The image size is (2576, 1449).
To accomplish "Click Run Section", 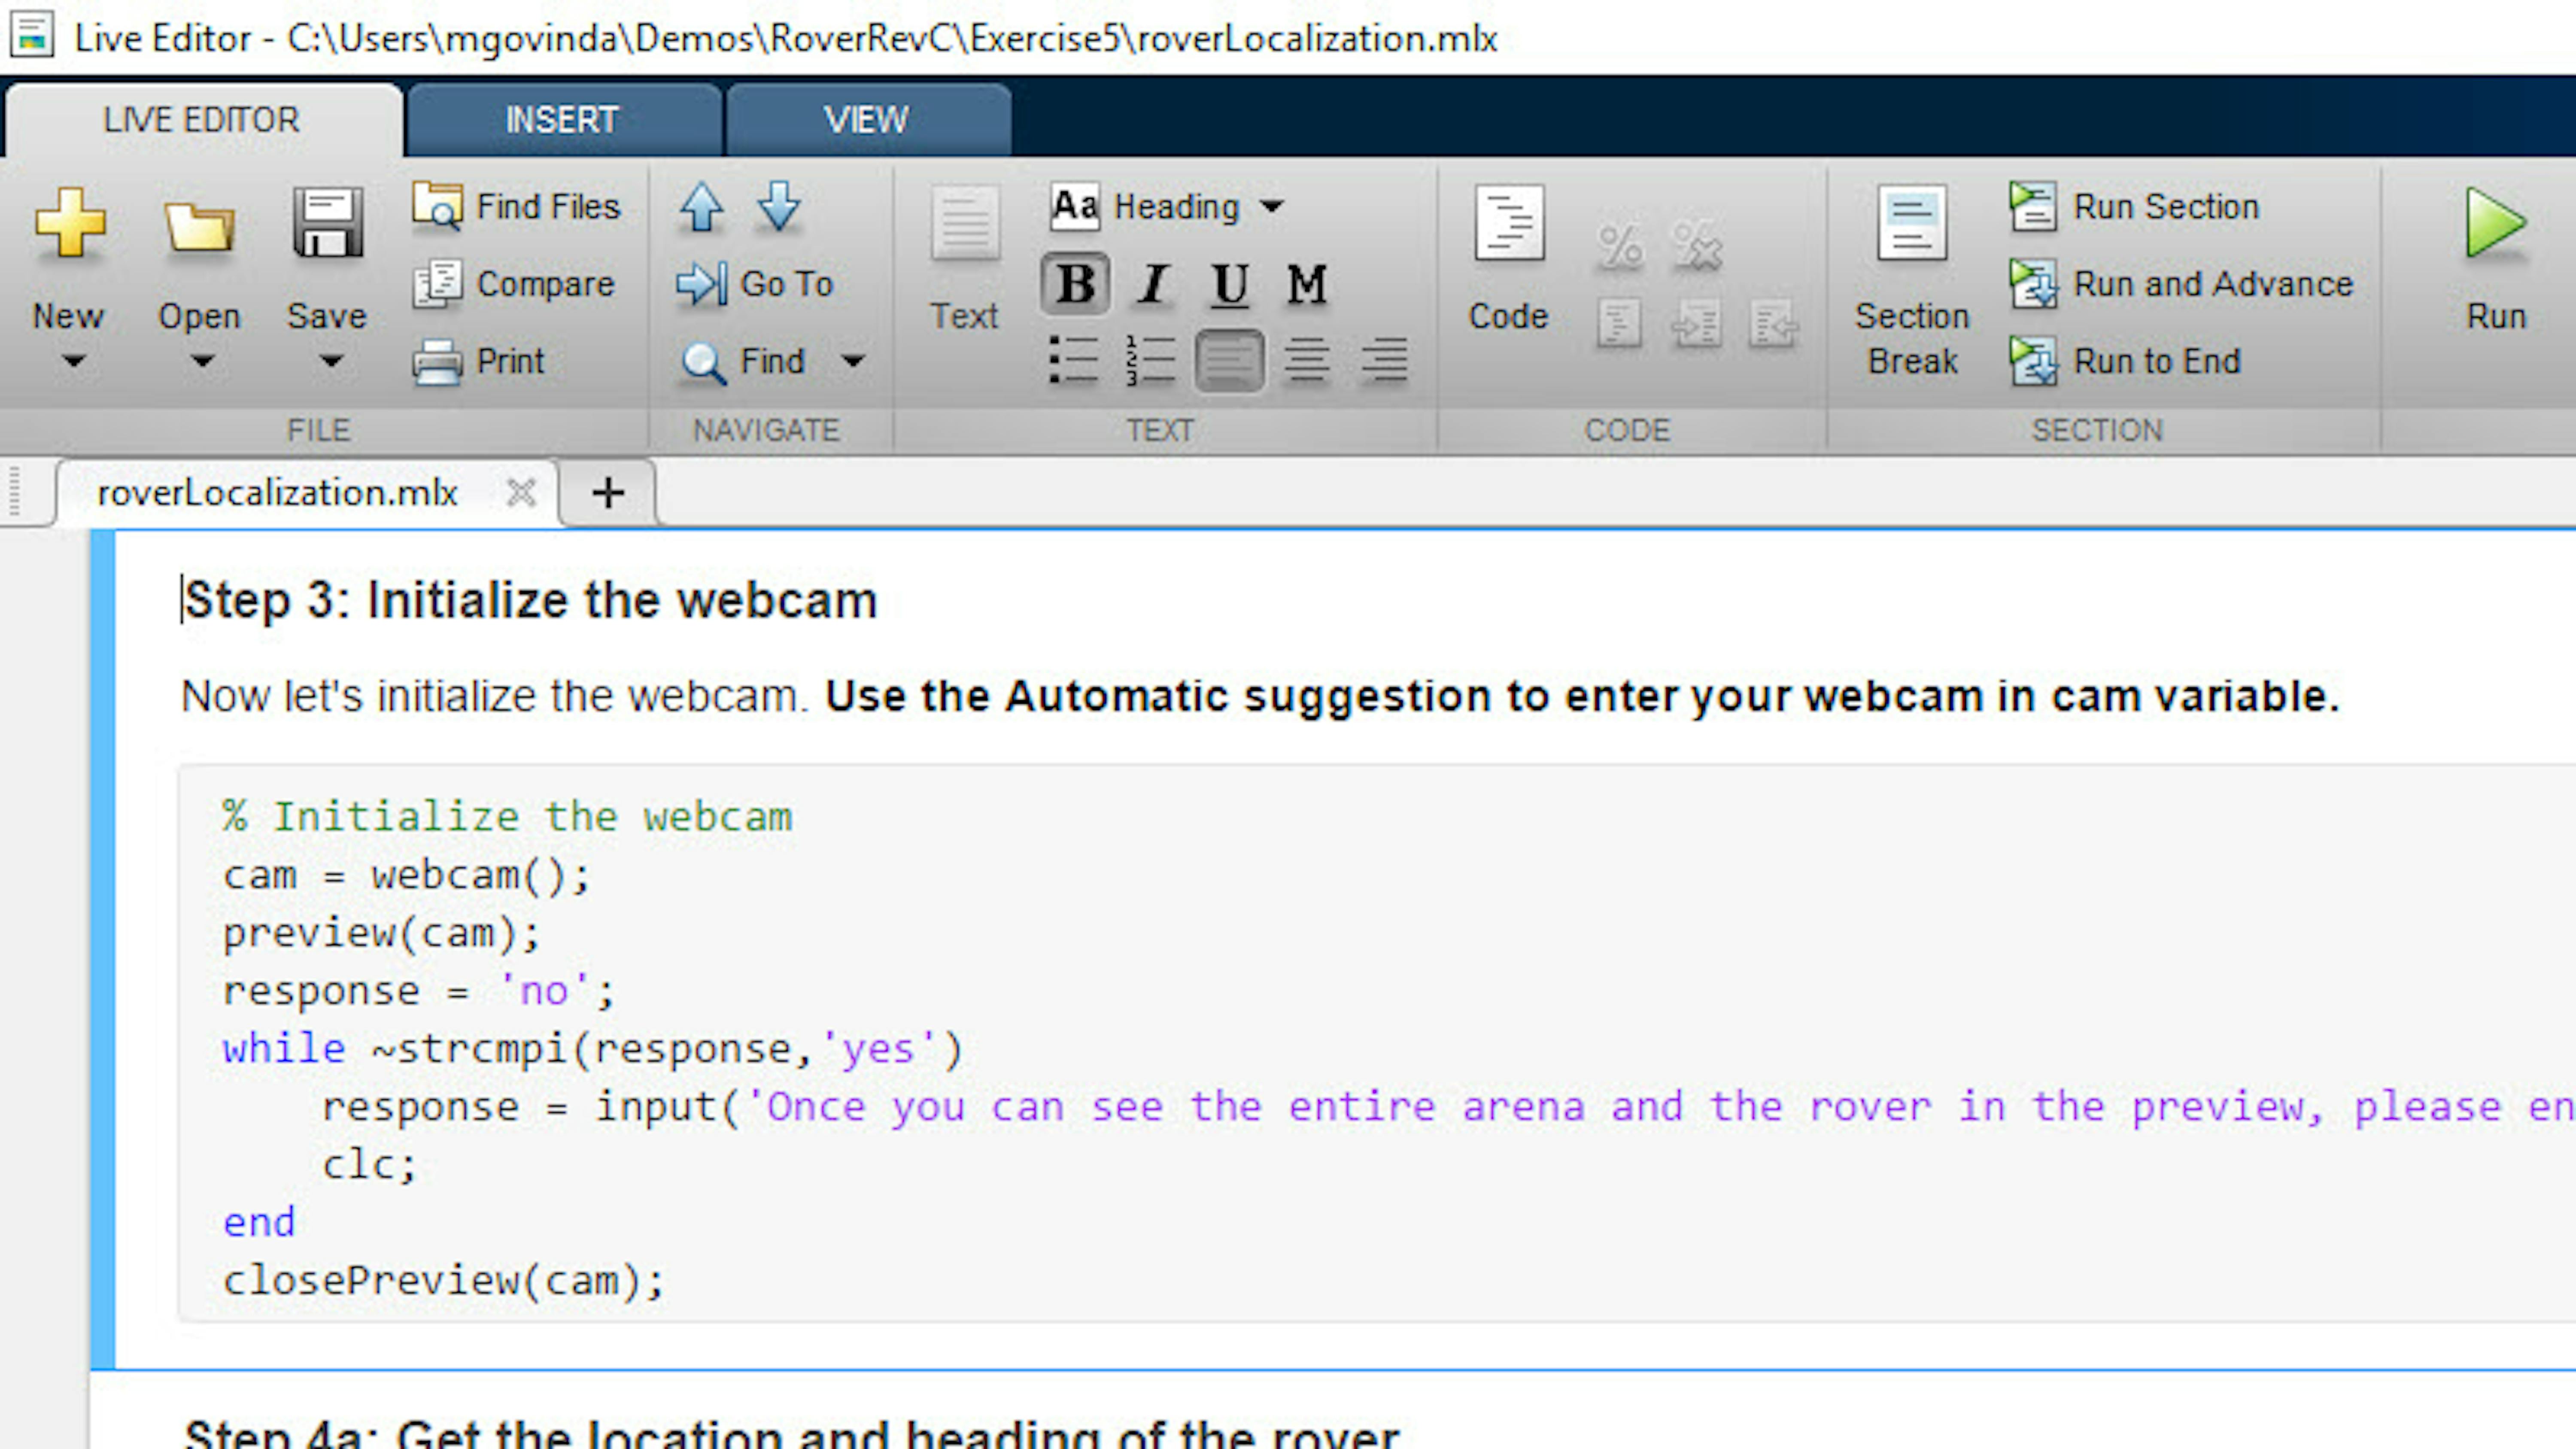I will tap(2135, 206).
